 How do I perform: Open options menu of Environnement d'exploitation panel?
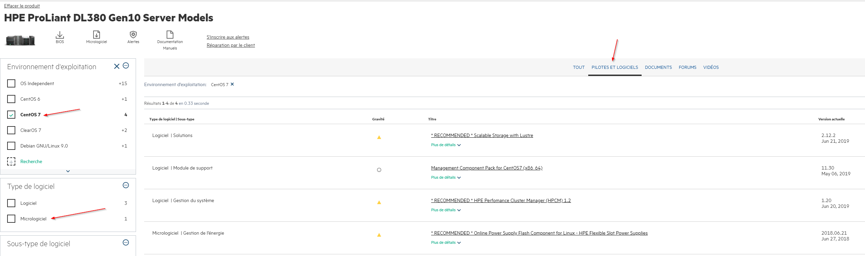[x=126, y=66]
